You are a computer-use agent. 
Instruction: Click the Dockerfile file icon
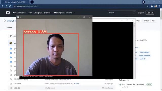point(11,84)
